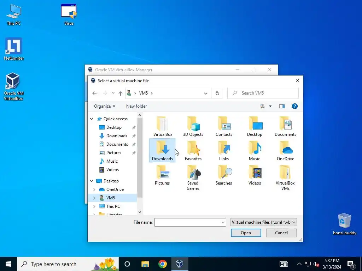Viewport: 362px width, 271px height.
Task: Open the Virtual machine files type dropdown
Action: coord(263,222)
